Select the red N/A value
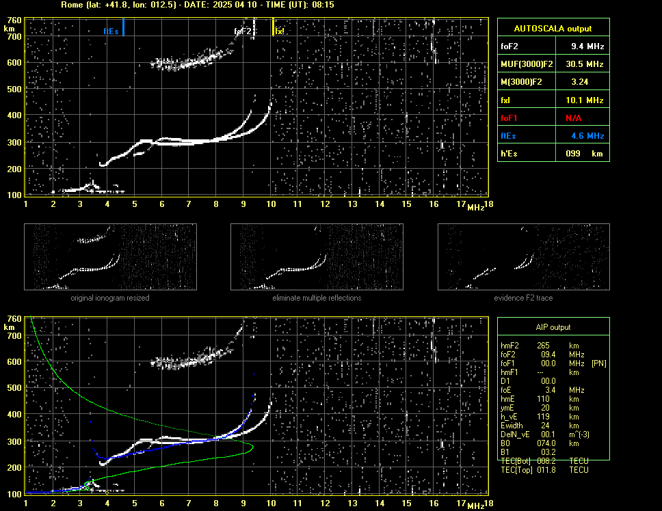Screen dimensions: 662x511 573,118
